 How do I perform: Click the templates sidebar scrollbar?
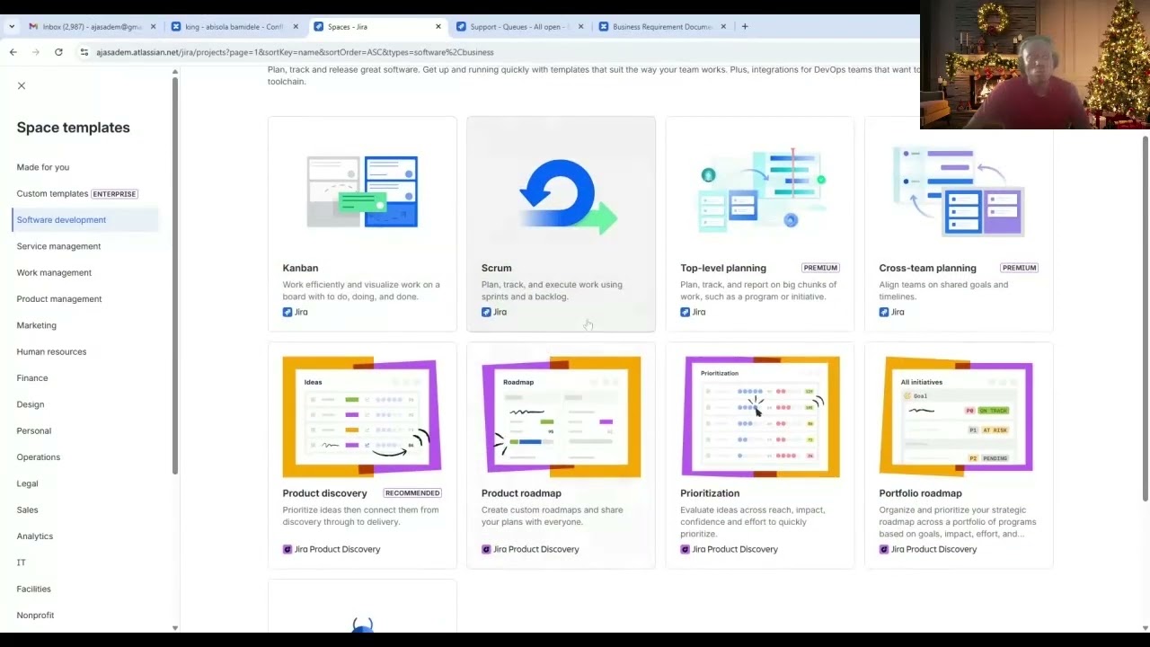click(175, 277)
